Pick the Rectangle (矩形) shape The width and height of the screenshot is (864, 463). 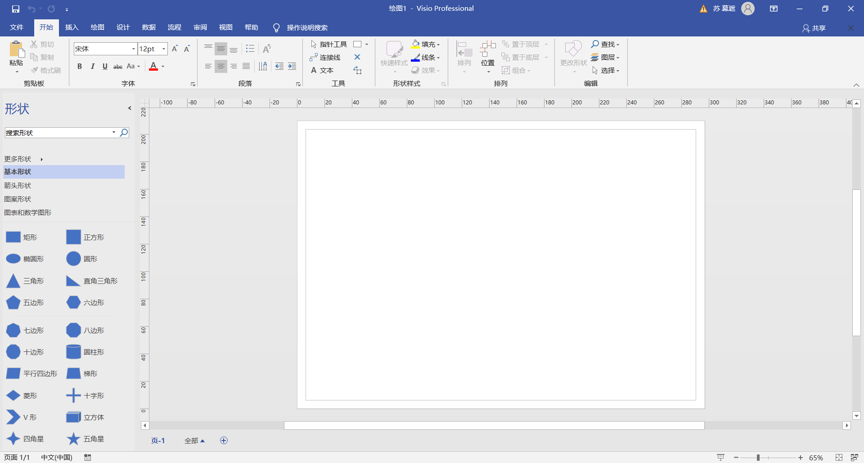[x=22, y=237]
